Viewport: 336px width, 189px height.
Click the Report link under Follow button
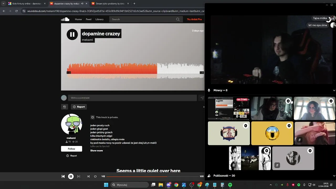pyautogui.click(x=71, y=156)
